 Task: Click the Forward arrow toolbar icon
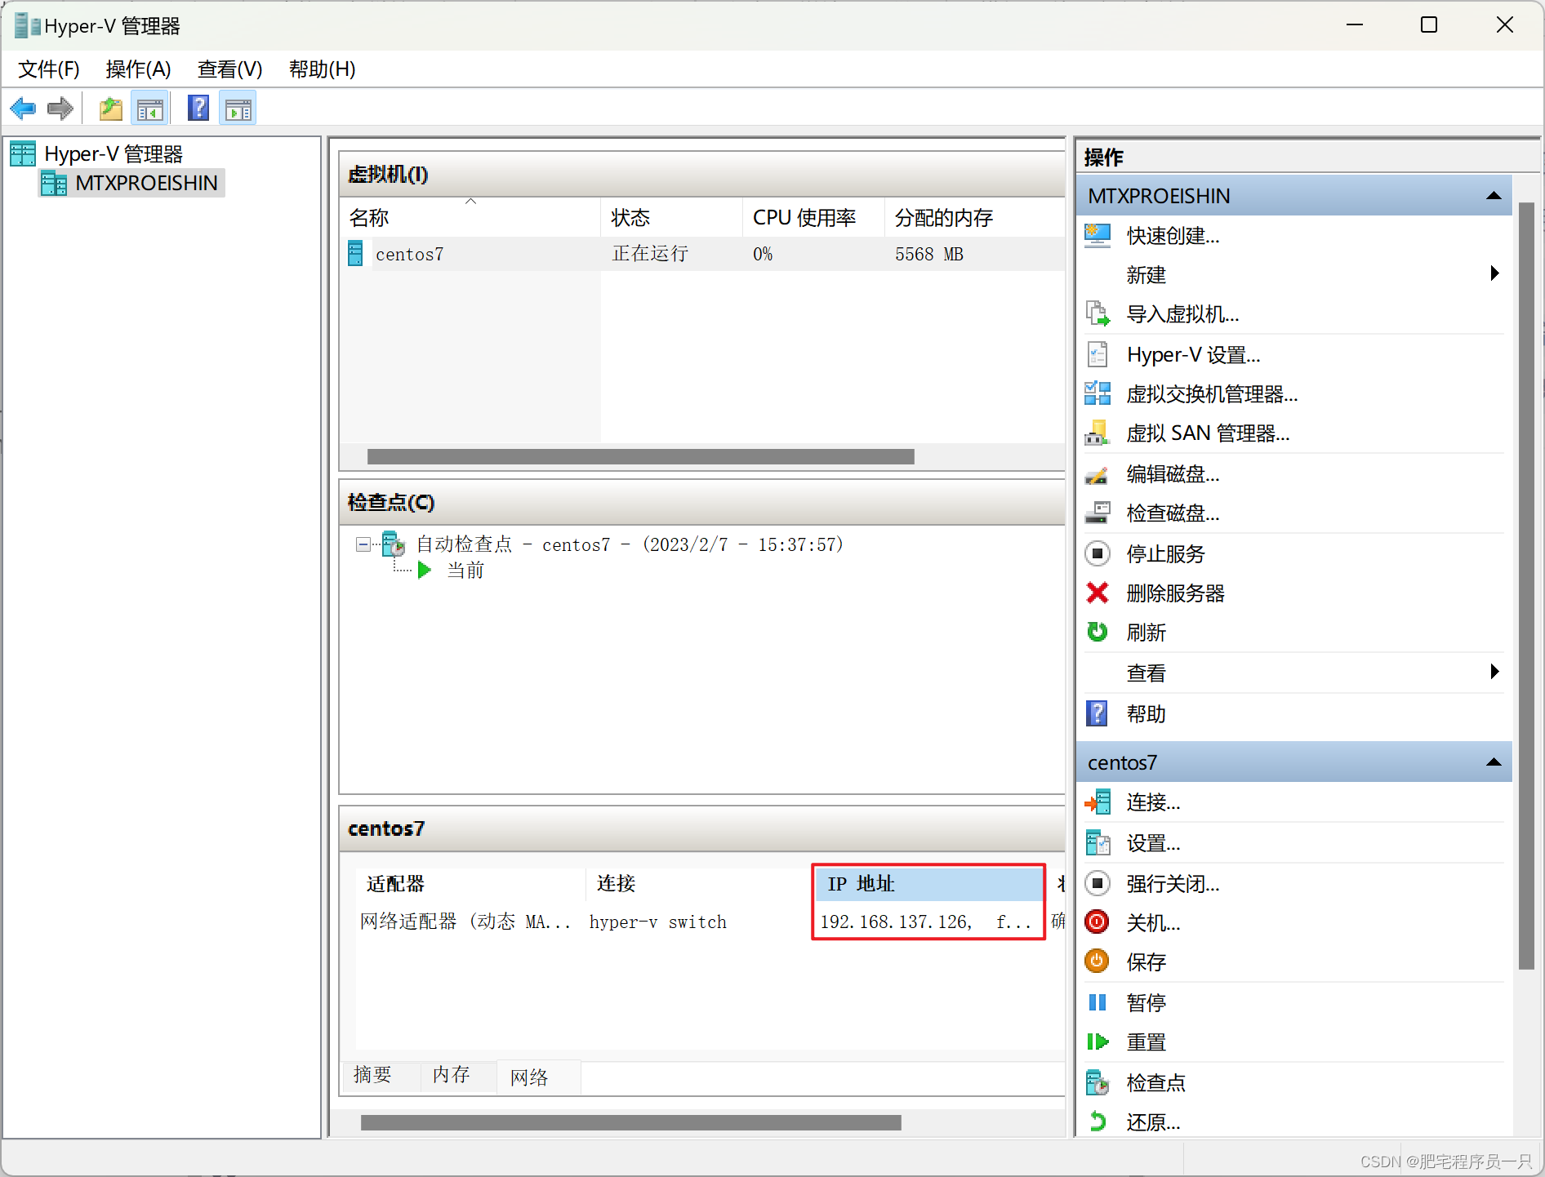60,108
